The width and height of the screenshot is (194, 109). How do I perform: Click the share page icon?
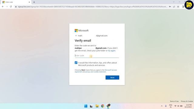(174, 7)
